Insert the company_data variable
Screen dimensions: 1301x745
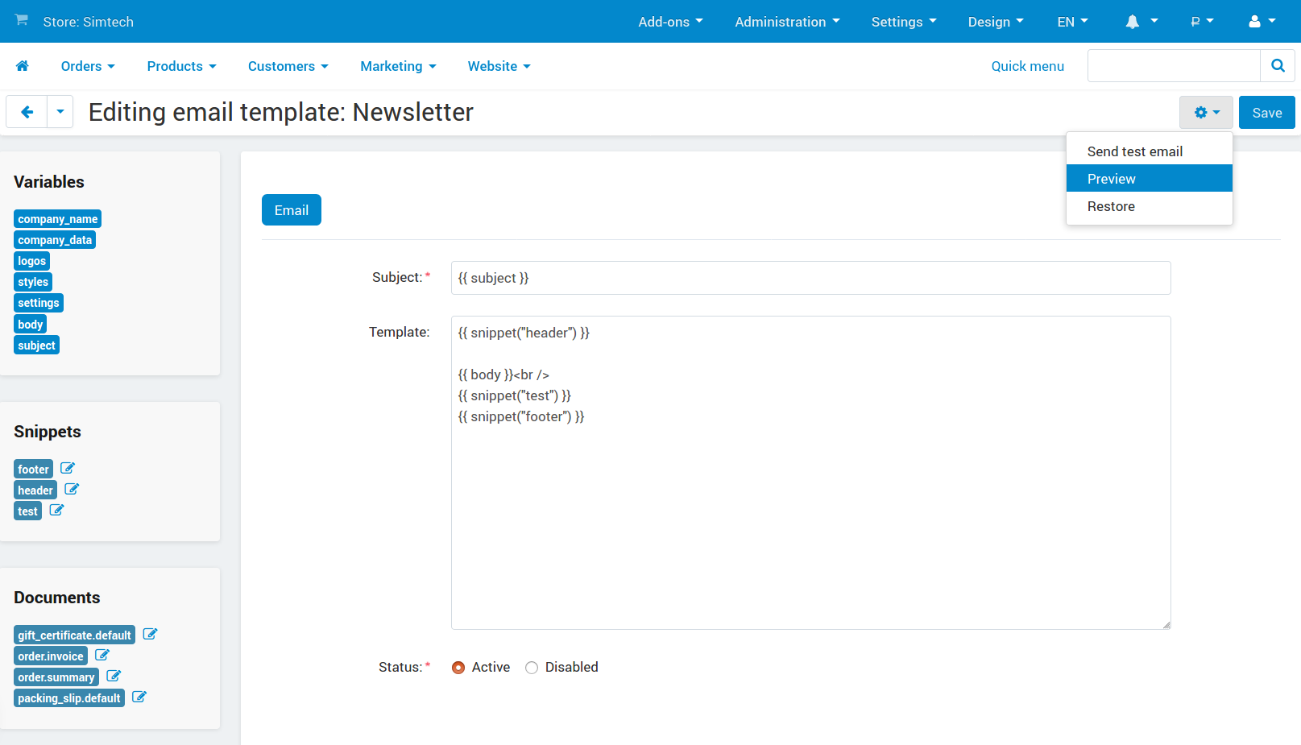click(x=55, y=240)
